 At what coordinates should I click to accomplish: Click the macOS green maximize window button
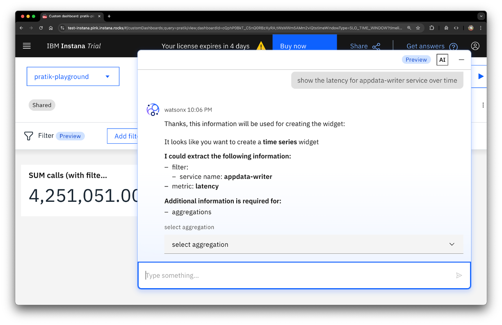(34, 16)
